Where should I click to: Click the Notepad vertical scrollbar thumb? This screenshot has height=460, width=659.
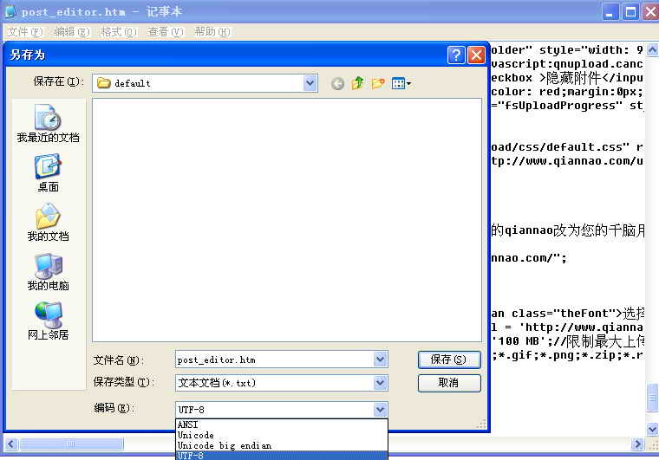coord(652,397)
